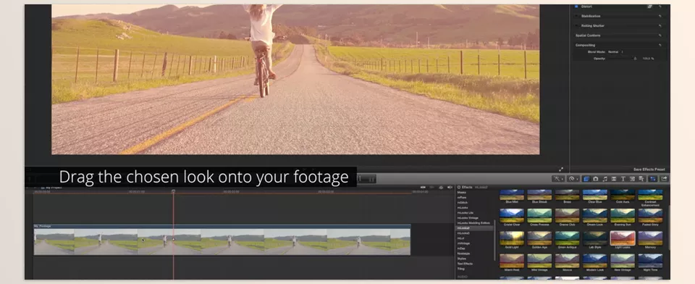Toggle the Inspector panel icon
Viewport: 695px width, 284px height.
pyautogui.click(x=653, y=179)
